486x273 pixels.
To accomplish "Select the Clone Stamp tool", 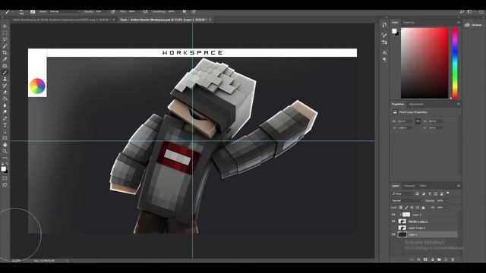I will point(5,79).
